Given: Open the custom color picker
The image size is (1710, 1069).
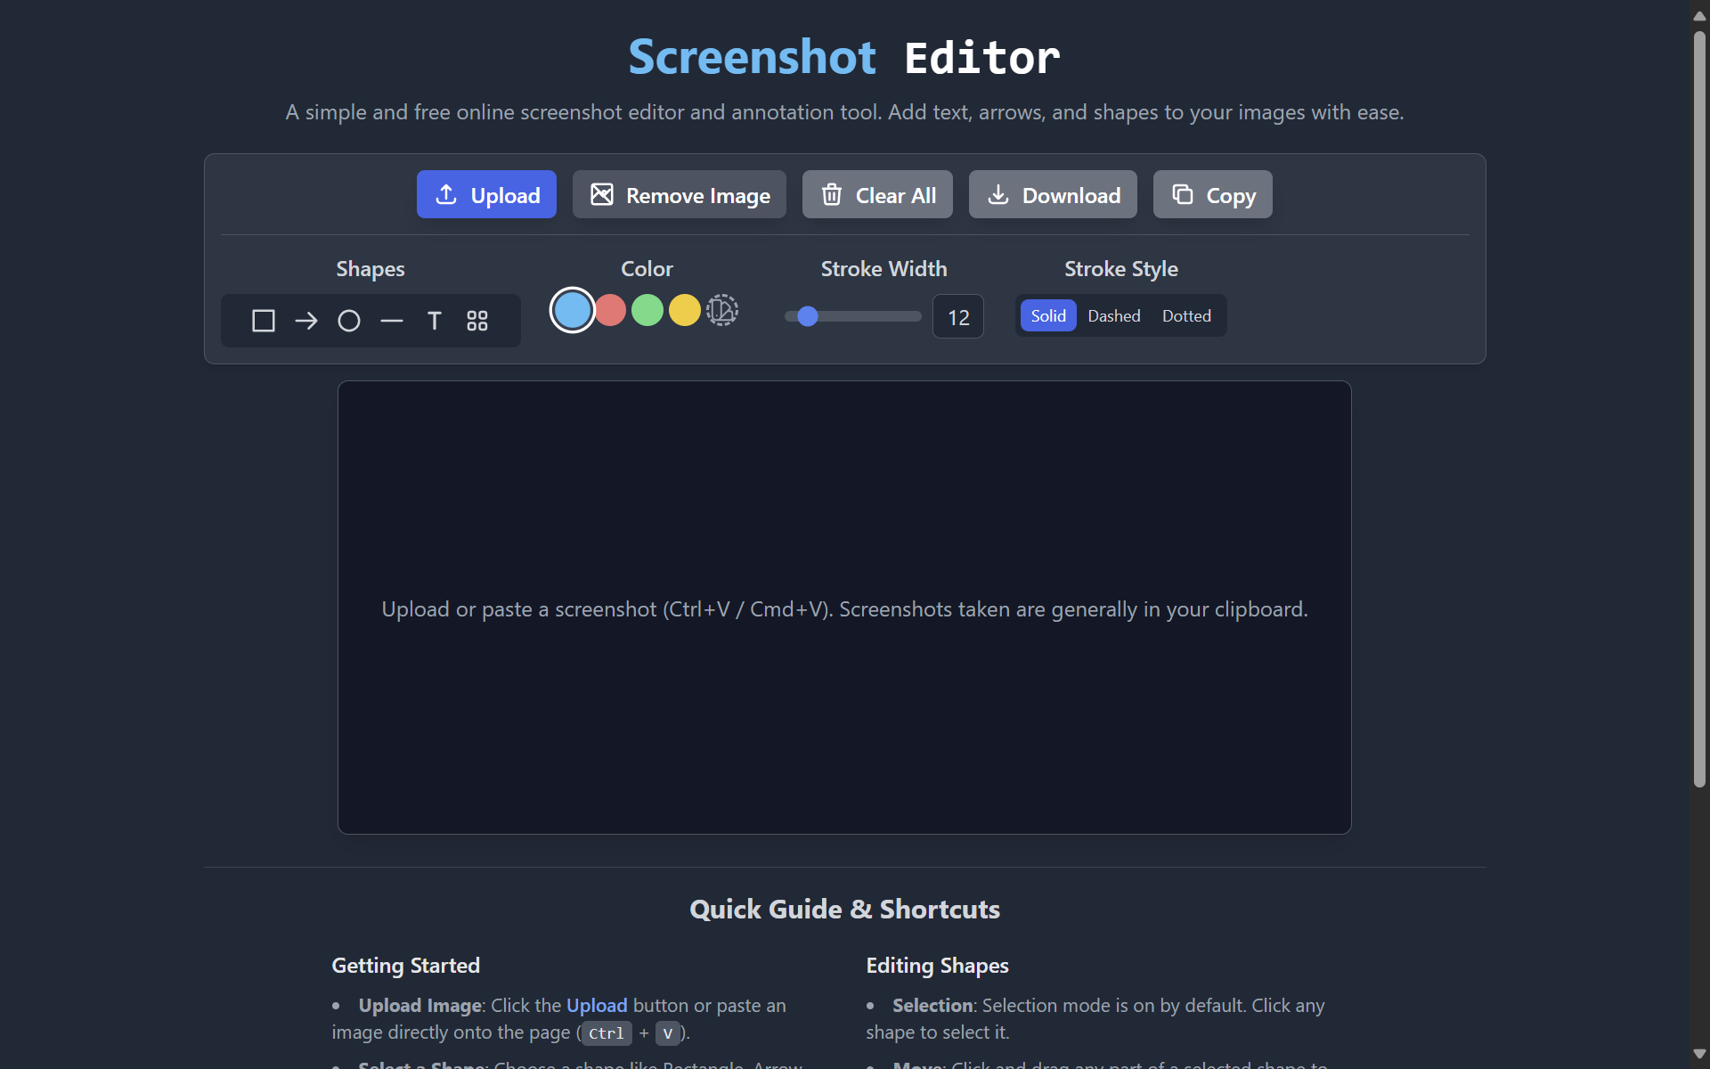Looking at the screenshot, I should point(721,310).
